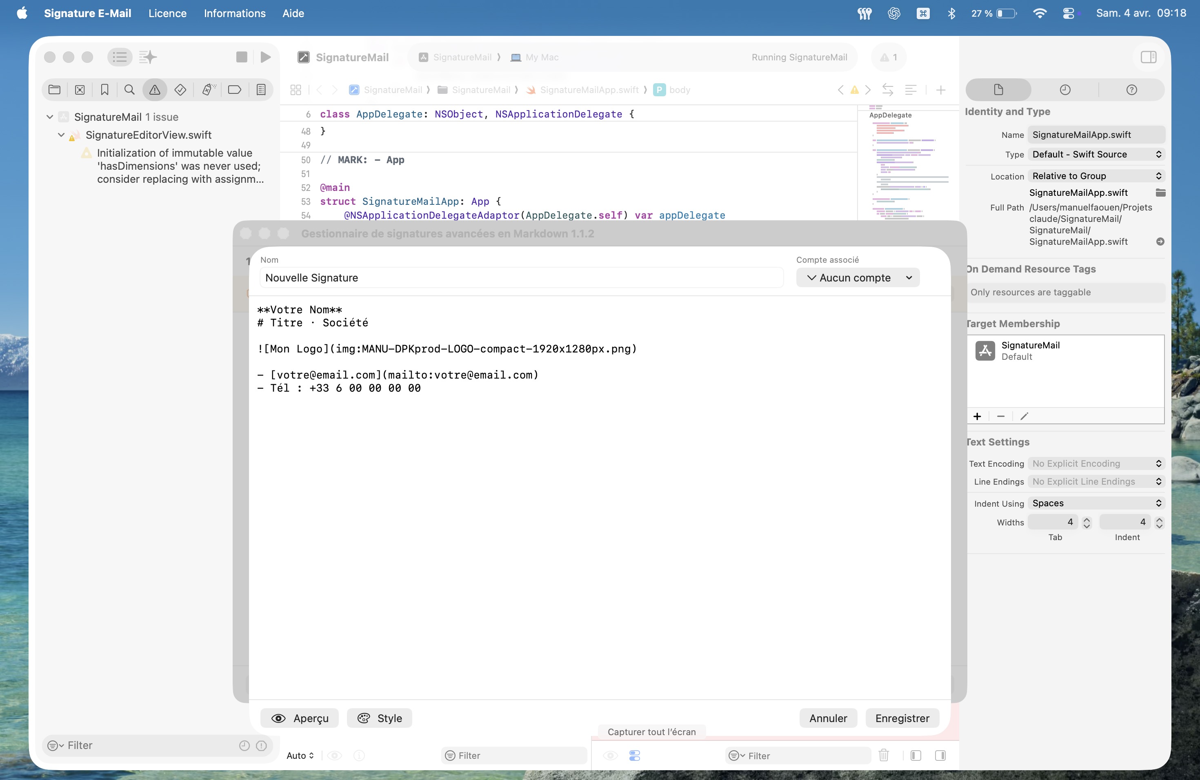Open the Aide menu
Image resolution: width=1200 pixels, height=780 pixels.
click(x=293, y=13)
